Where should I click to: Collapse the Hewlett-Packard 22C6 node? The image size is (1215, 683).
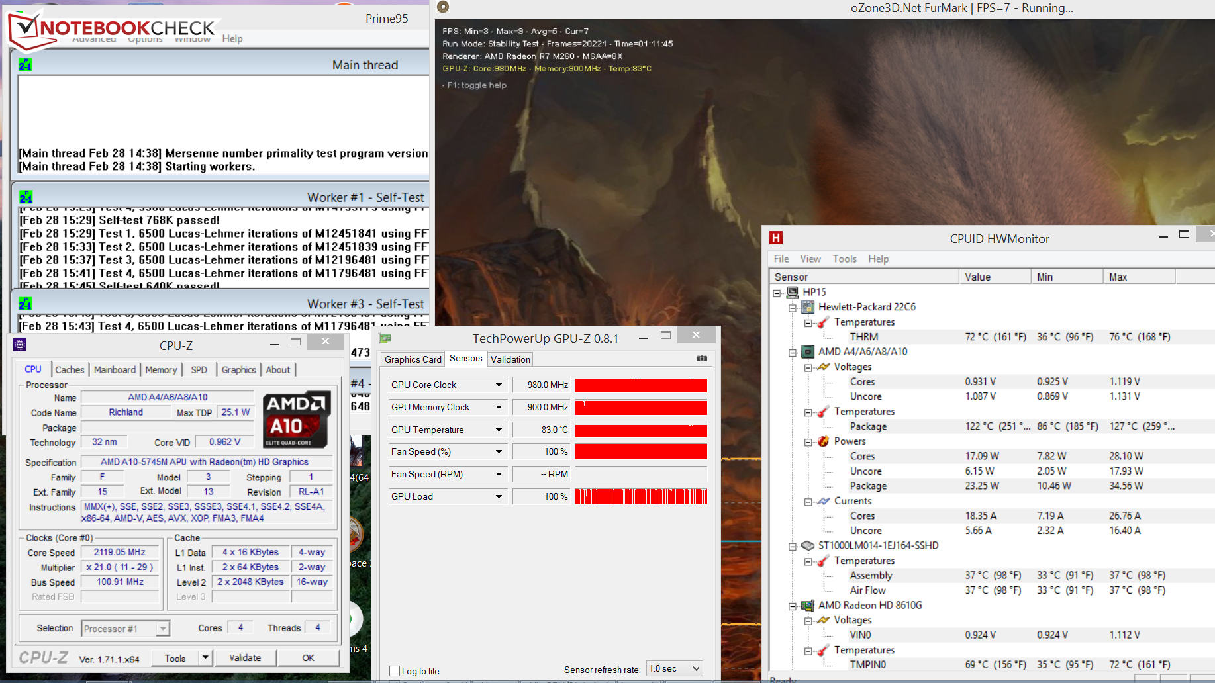[x=793, y=308]
